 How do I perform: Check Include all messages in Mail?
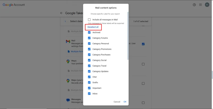tap(89, 19)
